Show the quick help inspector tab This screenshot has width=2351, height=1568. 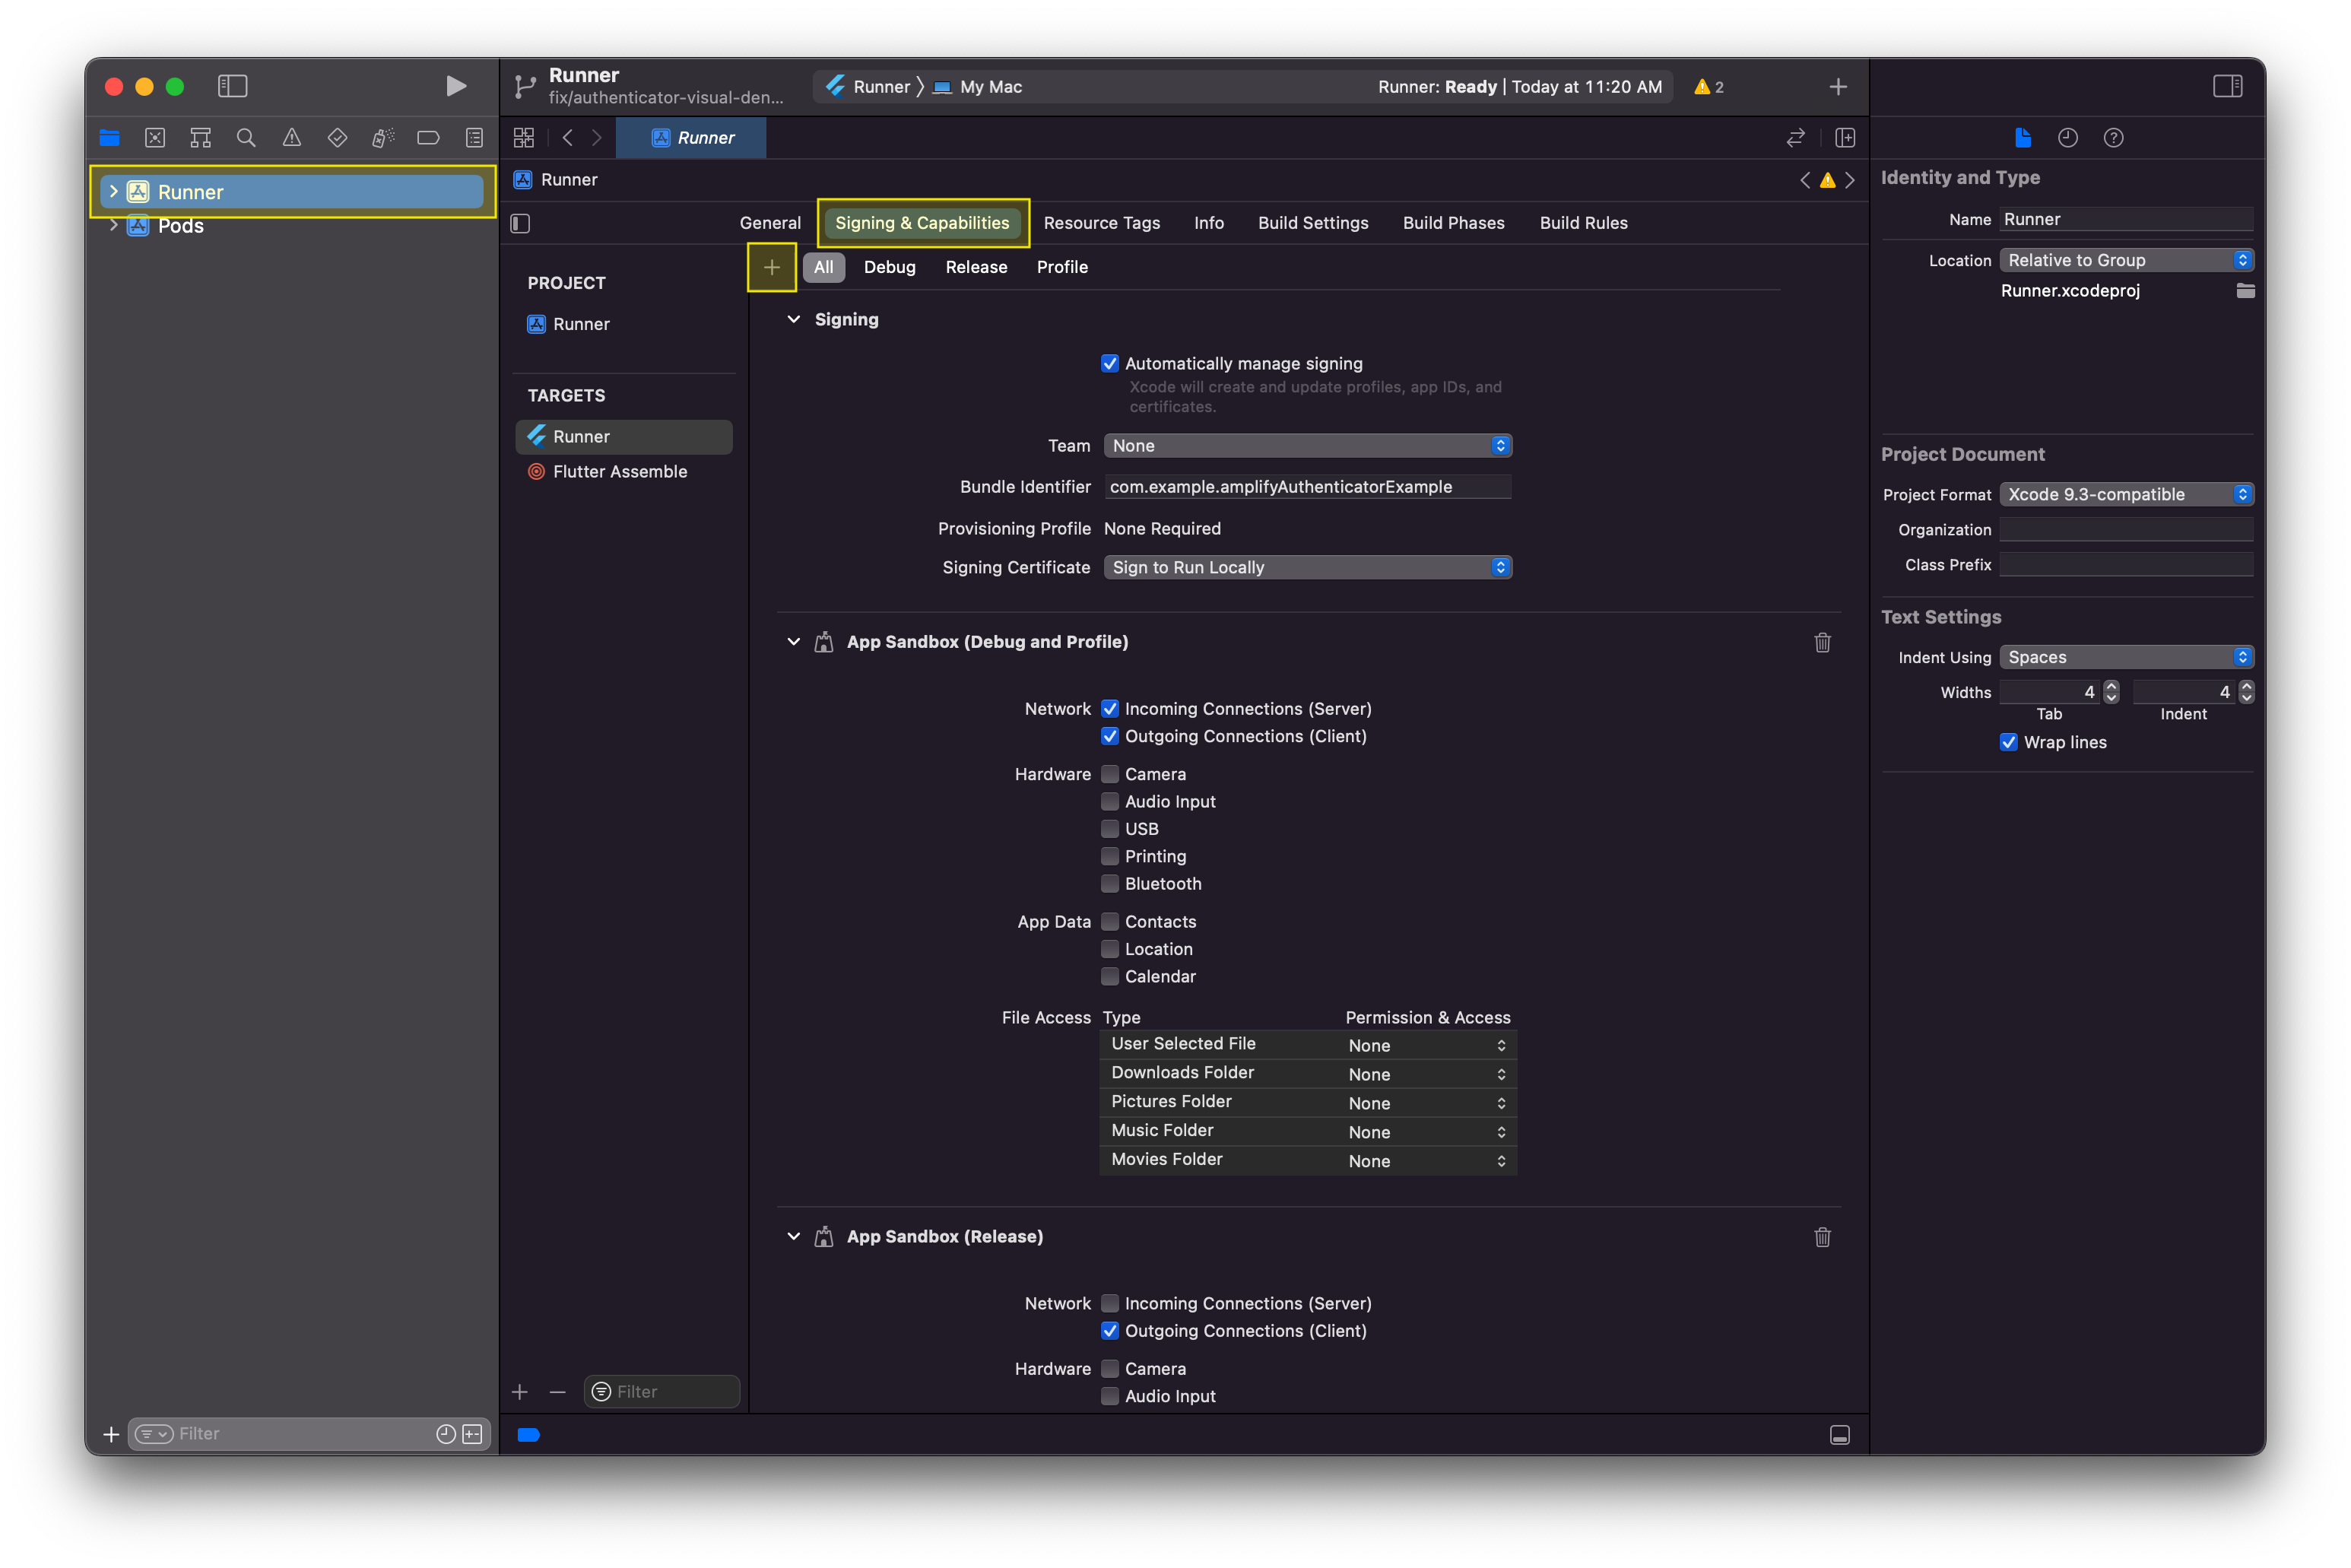coord(2113,138)
